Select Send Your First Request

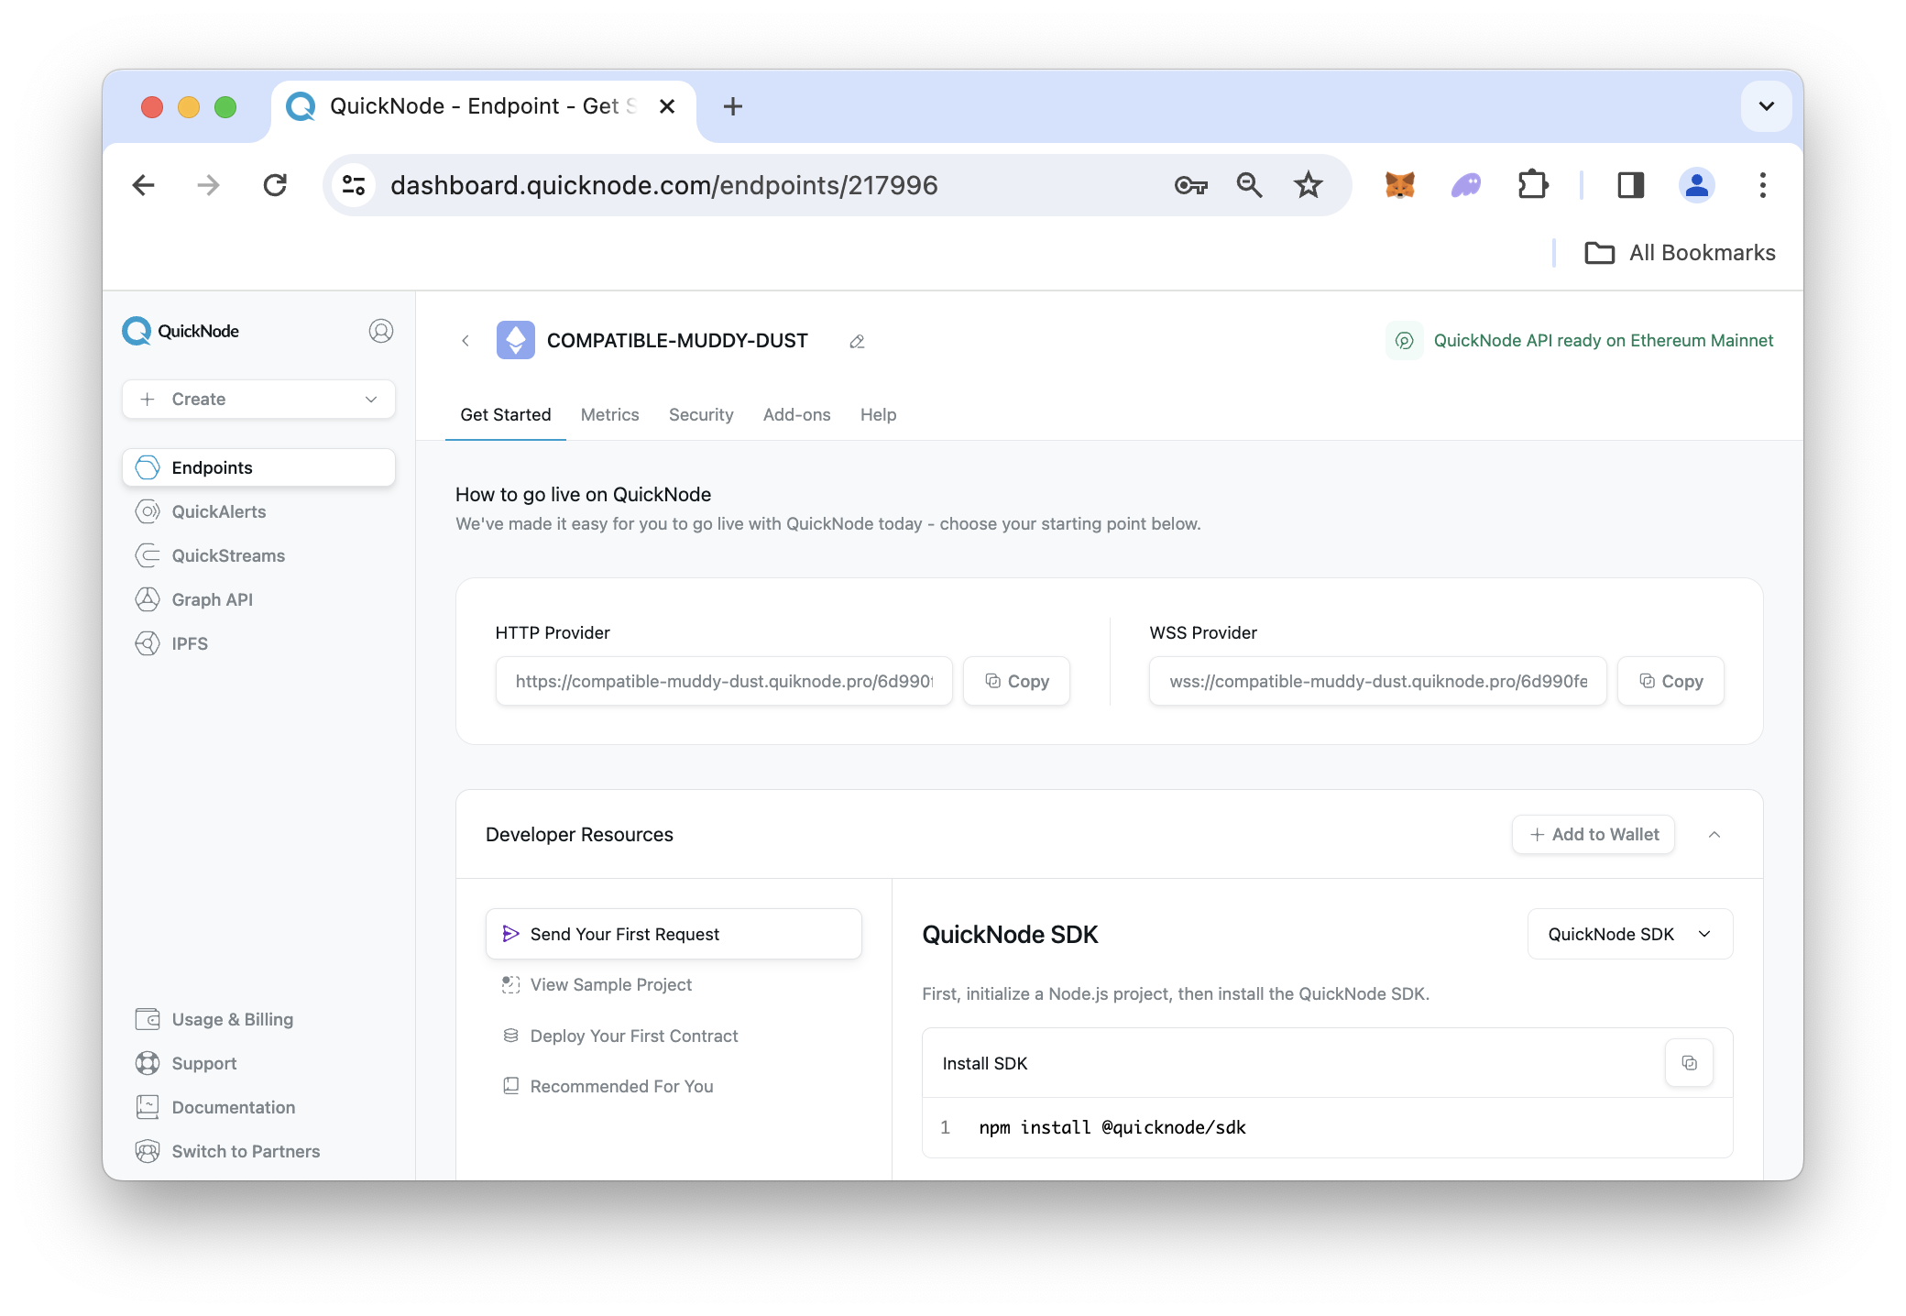[674, 934]
